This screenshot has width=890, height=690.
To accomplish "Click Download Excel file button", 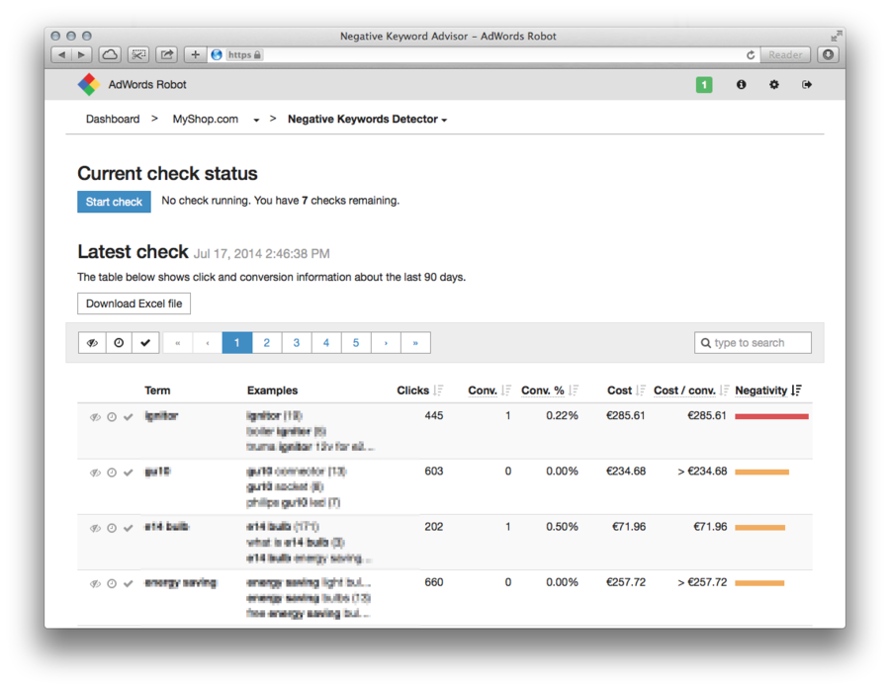I will point(133,303).
